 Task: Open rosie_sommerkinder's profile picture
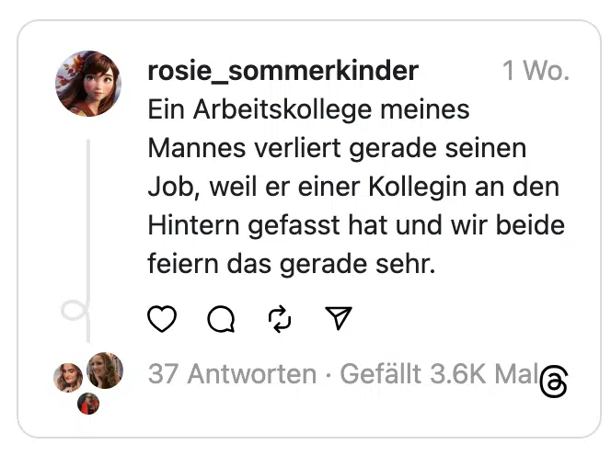click(89, 84)
